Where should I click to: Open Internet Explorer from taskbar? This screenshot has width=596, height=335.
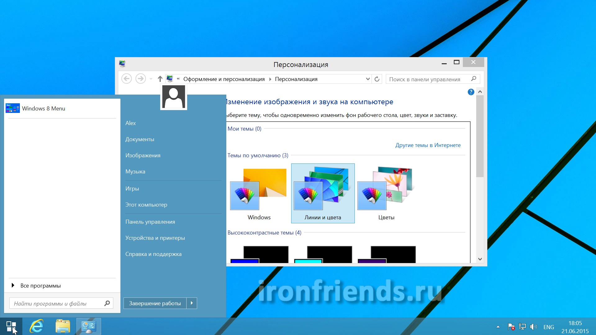(x=36, y=326)
